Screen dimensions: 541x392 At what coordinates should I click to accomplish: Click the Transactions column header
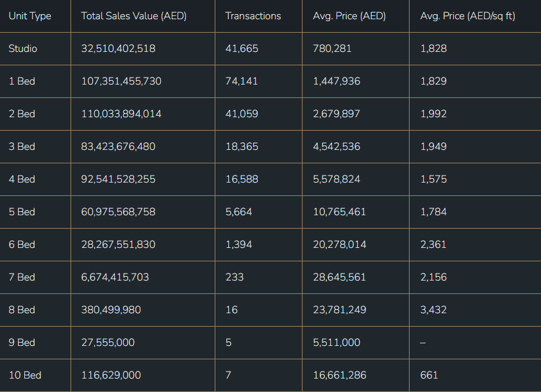click(253, 16)
